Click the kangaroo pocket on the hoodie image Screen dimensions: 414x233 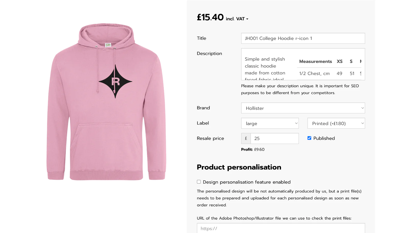tap(106, 145)
